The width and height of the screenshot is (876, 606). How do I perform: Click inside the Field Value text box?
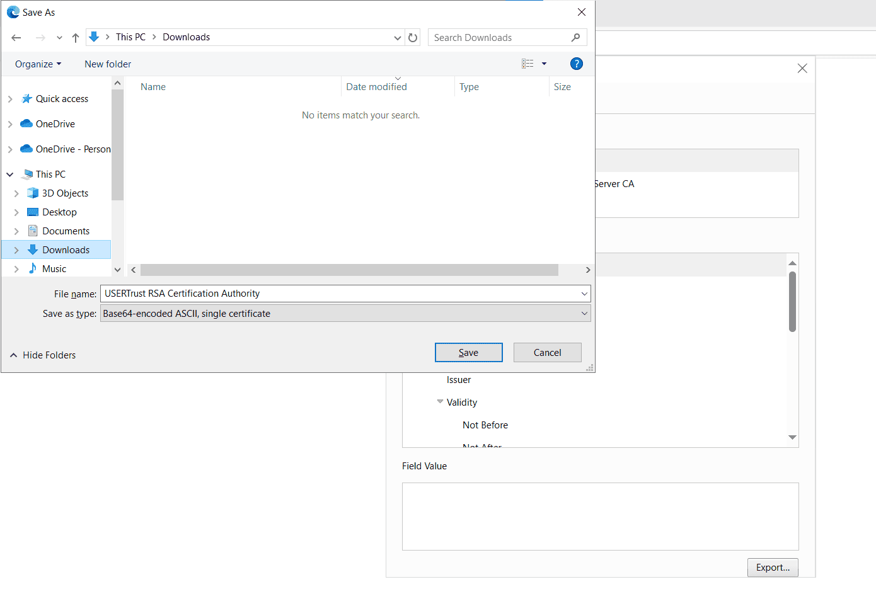coord(599,517)
